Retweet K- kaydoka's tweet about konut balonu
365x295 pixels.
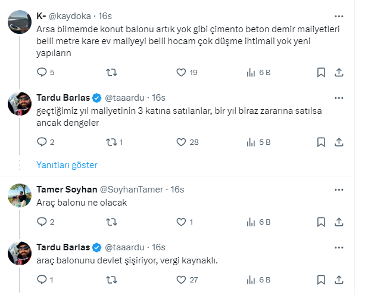pos(111,73)
